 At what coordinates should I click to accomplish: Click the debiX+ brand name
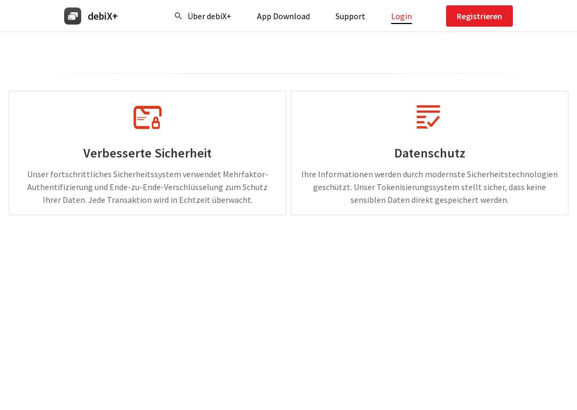click(103, 16)
